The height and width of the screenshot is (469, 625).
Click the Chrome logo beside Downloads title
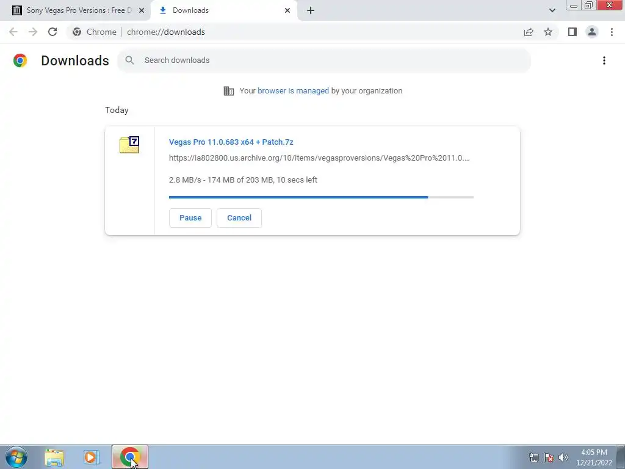click(x=20, y=60)
